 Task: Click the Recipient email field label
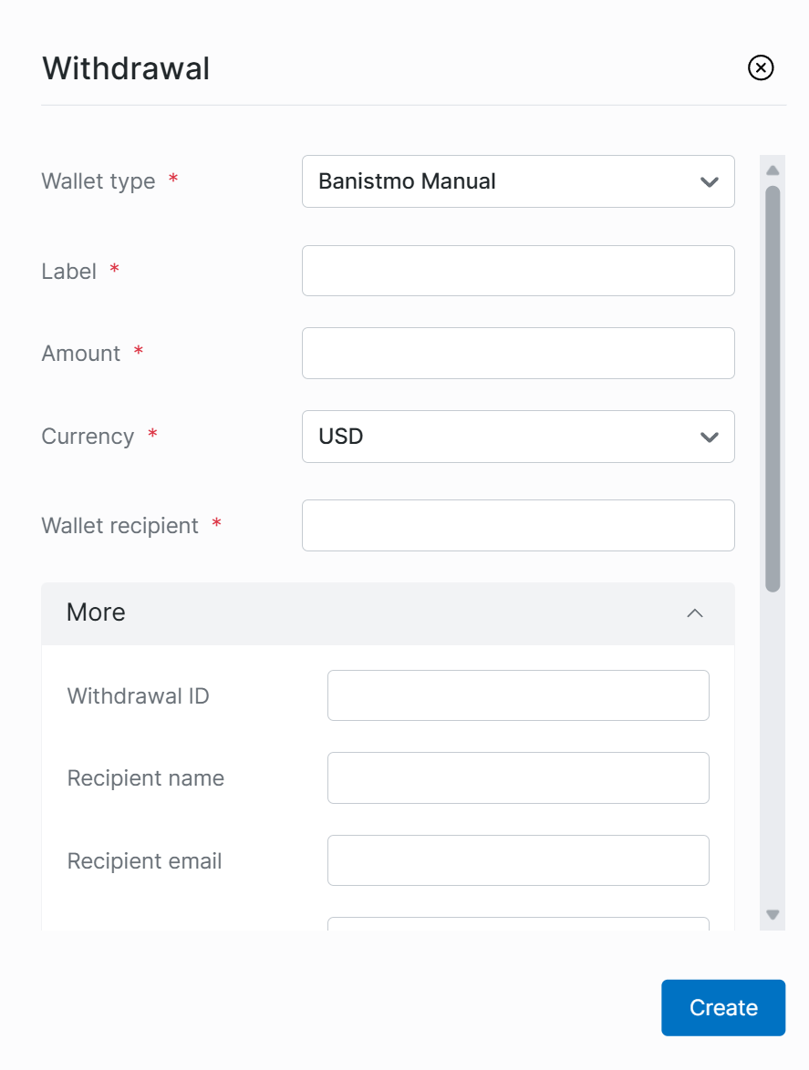pyautogui.click(x=145, y=861)
